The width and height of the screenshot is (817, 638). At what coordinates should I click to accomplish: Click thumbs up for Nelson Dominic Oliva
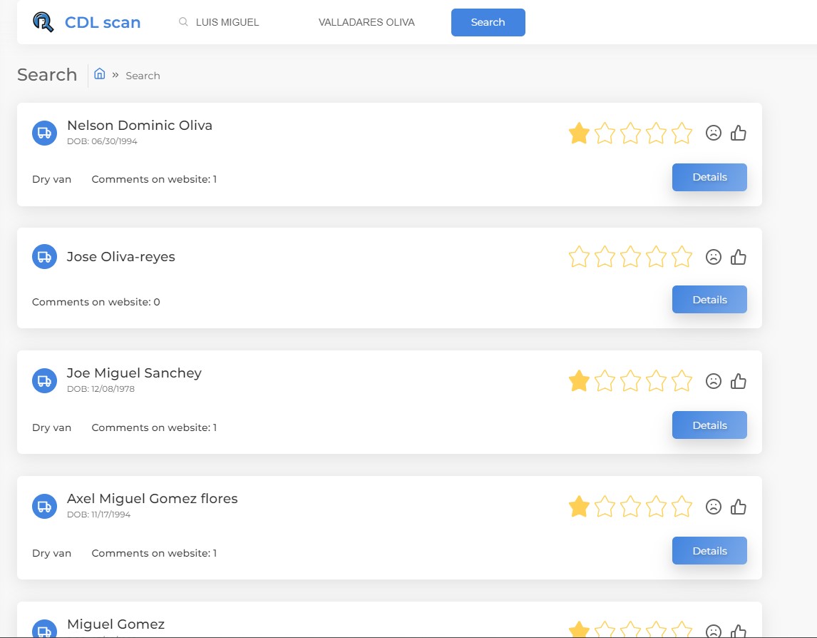pos(739,133)
